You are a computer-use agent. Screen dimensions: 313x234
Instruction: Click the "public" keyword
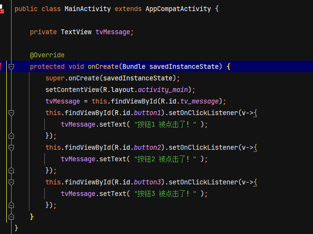(26, 9)
